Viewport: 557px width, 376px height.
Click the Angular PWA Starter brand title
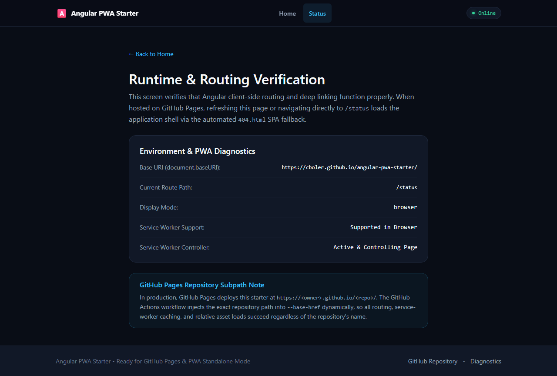(x=105, y=13)
